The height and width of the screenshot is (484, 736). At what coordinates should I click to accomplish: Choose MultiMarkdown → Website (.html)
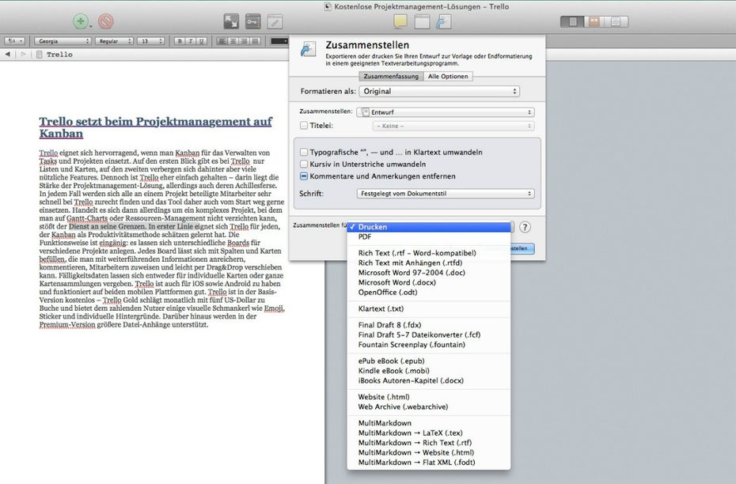tap(429, 452)
